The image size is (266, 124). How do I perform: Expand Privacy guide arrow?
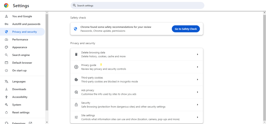(x=197, y=67)
